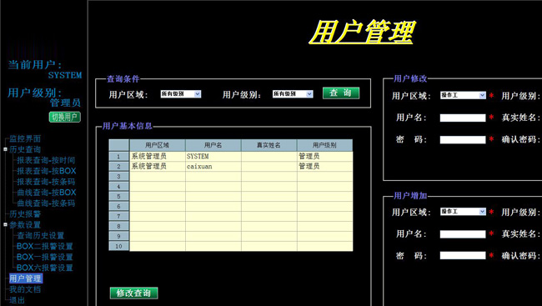
Task: Select 参数设置 in the sidebar tree
Action: [x=25, y=225]
